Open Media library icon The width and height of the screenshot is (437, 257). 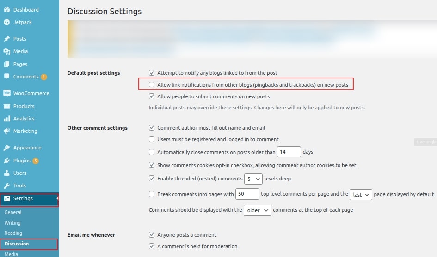[x=6, y=52]
